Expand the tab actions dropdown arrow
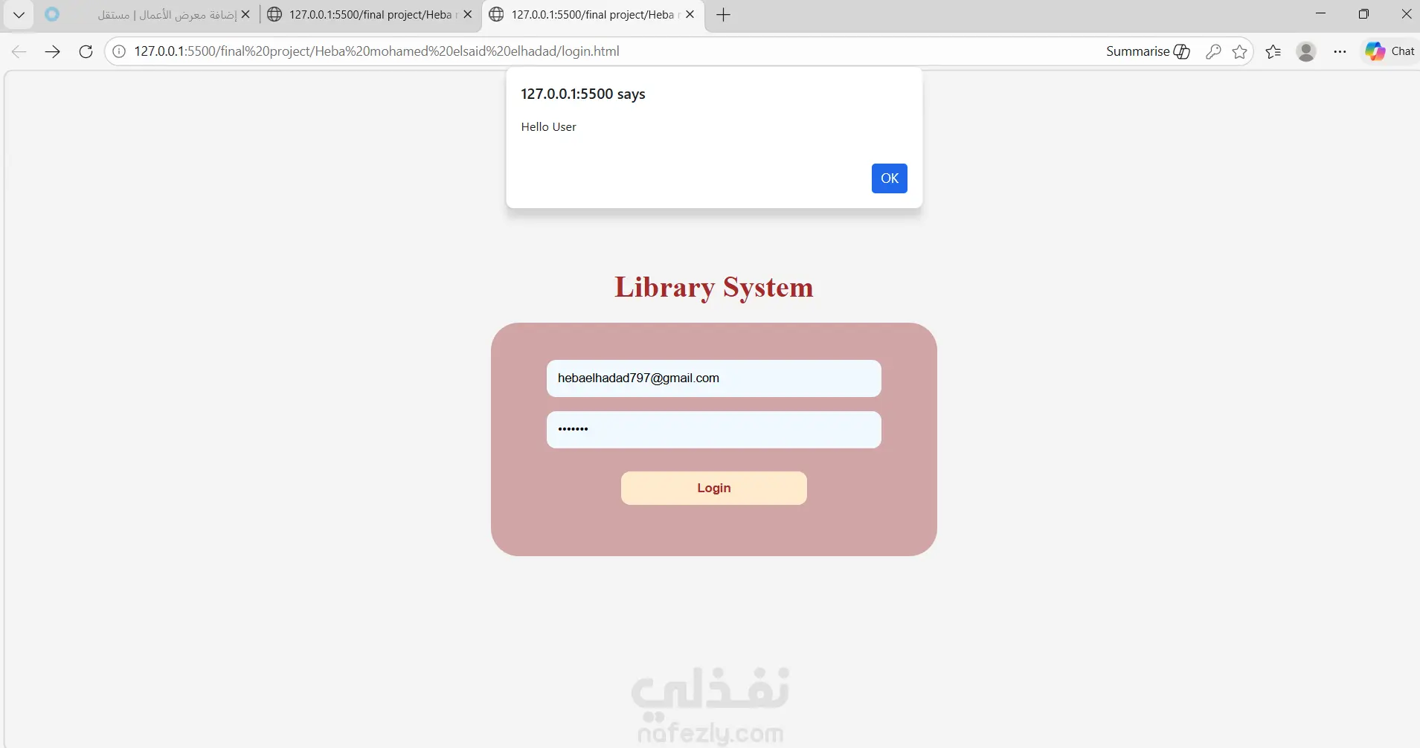Viewport: 1420px width, 748px height. pyautogui.click(x=19, y=14)
